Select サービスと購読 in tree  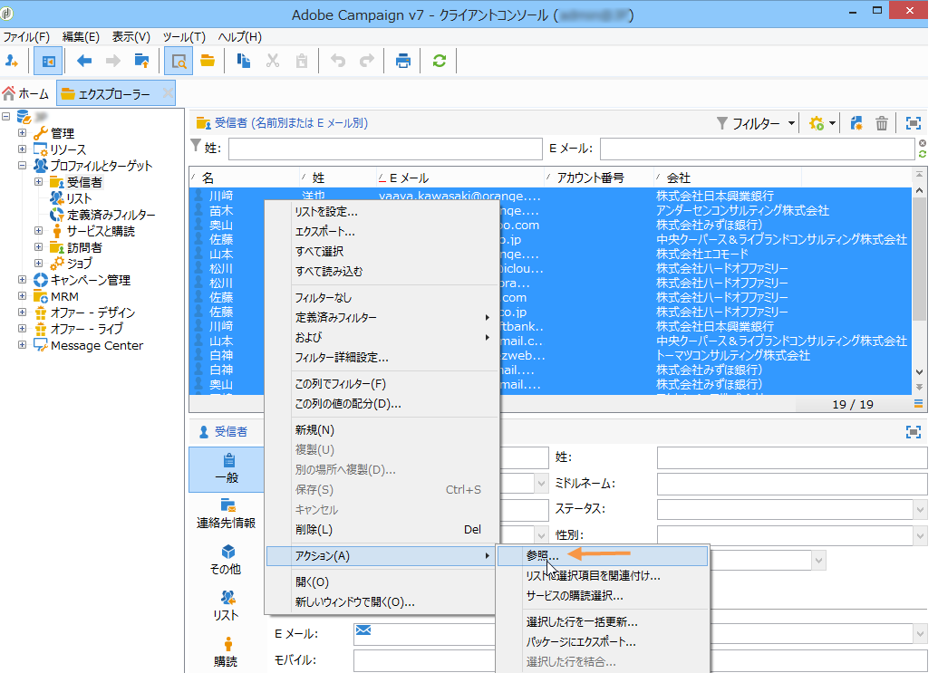tap(92, 231)
